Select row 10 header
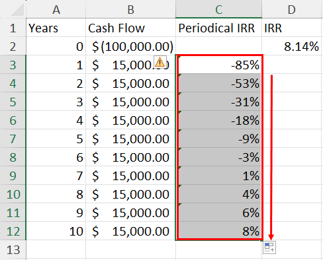323x260 pixels. 13,194
